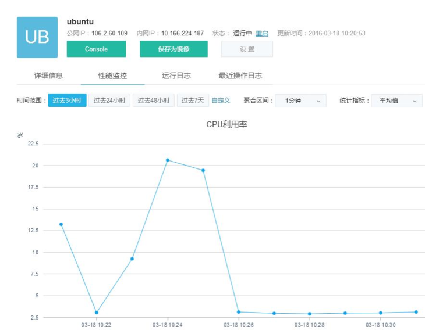Select the past 48 hours time range

point(154,101)
